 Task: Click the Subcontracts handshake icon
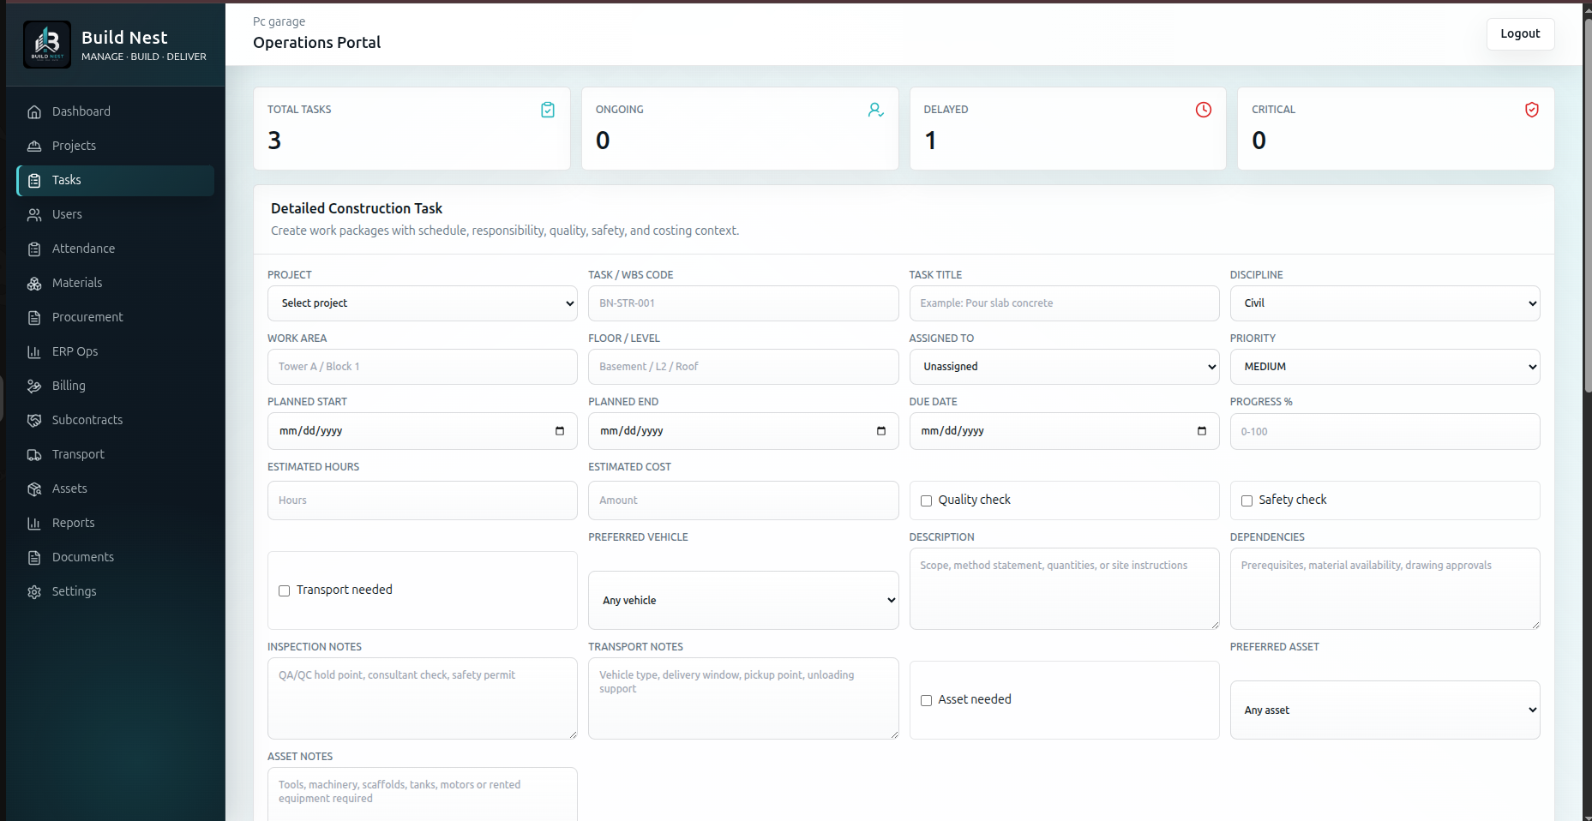point(34,420)
